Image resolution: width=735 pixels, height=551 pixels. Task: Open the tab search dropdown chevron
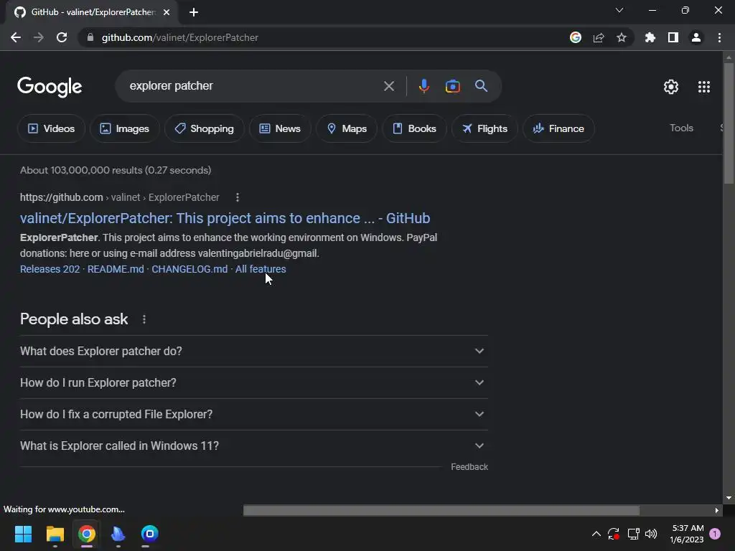tap(619, 10)
